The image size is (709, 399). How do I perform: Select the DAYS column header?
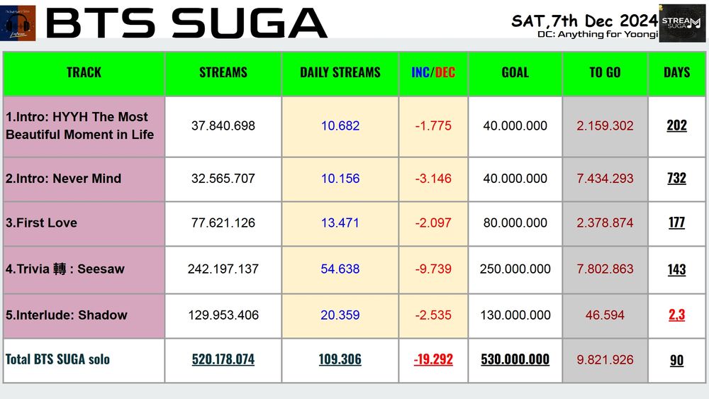click(x=676, y=73)
